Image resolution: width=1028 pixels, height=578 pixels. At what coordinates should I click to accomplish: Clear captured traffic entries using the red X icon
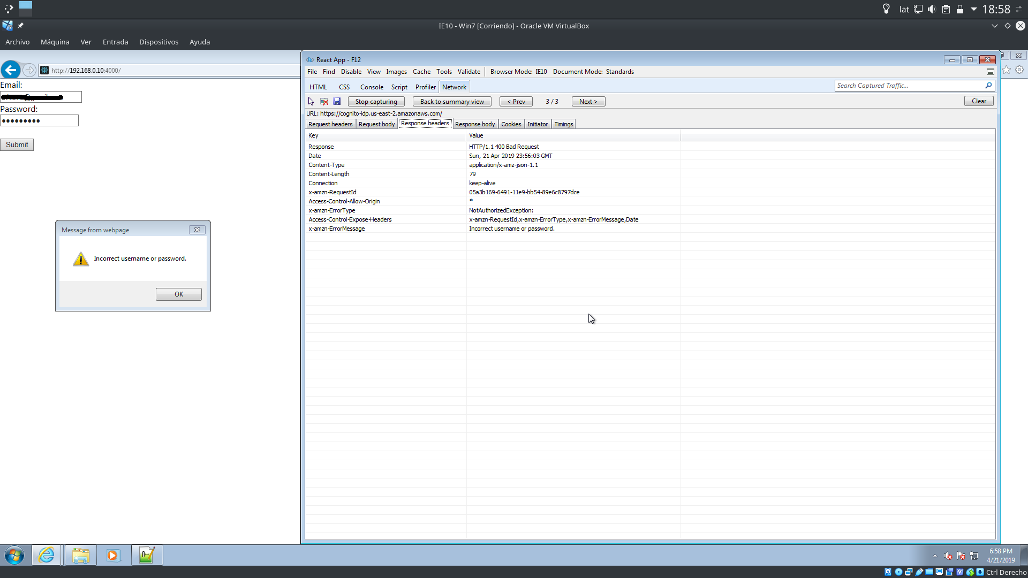click(324, 102)
